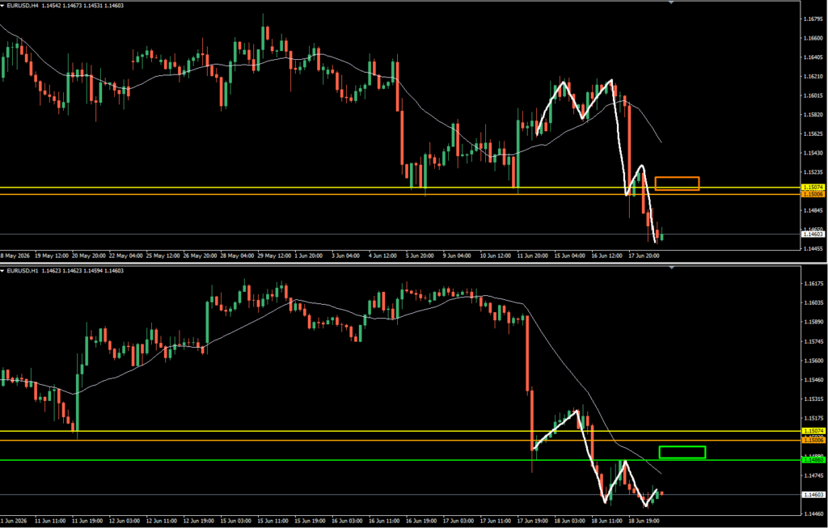Click the green 1.14860 price label
The width and height of the screenshot is (828, 528).
tap(813, 460)
